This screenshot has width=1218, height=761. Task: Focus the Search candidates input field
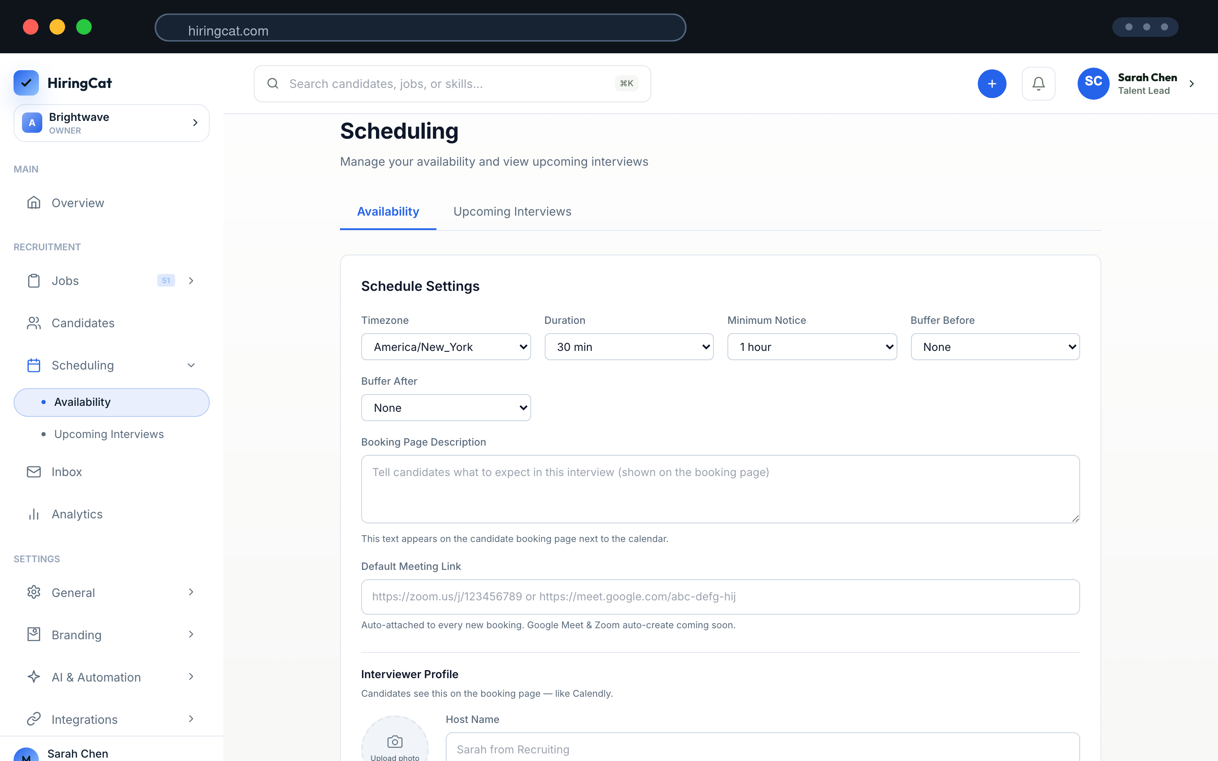(452, 84)
